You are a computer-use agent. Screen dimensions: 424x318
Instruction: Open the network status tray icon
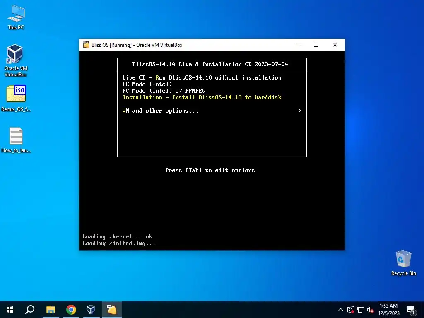361,310
